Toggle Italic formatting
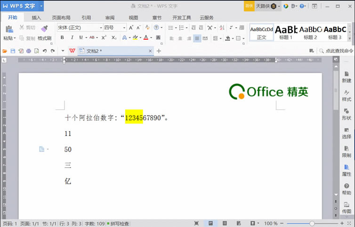This screenshot has width=355, height=227. point(72,37)
